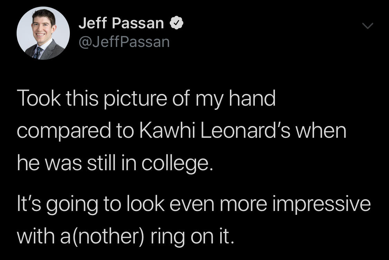389x260 pixels.
Task: Click the @JeffPassan handle
Action: (124, 42)
